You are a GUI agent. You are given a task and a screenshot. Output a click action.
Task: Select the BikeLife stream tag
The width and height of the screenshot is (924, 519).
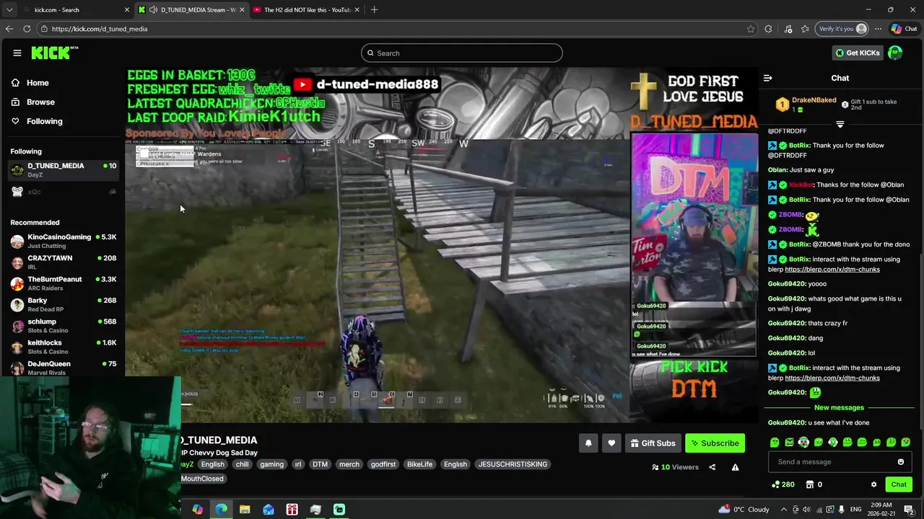419,464
